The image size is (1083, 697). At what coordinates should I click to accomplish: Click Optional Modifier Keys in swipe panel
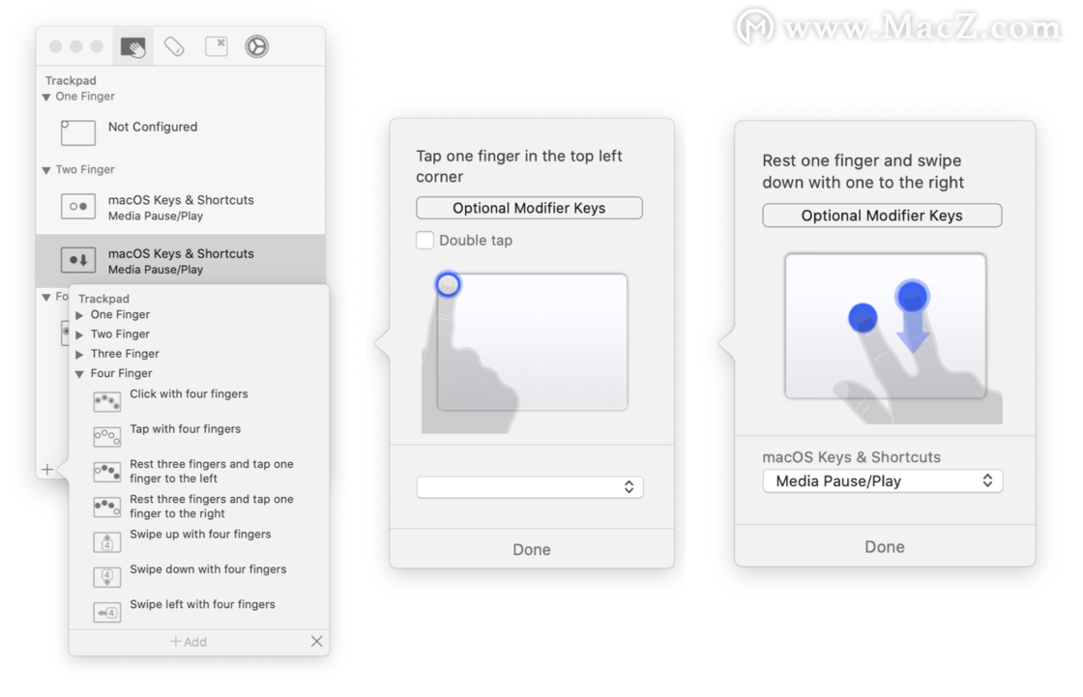pos(882,216)
